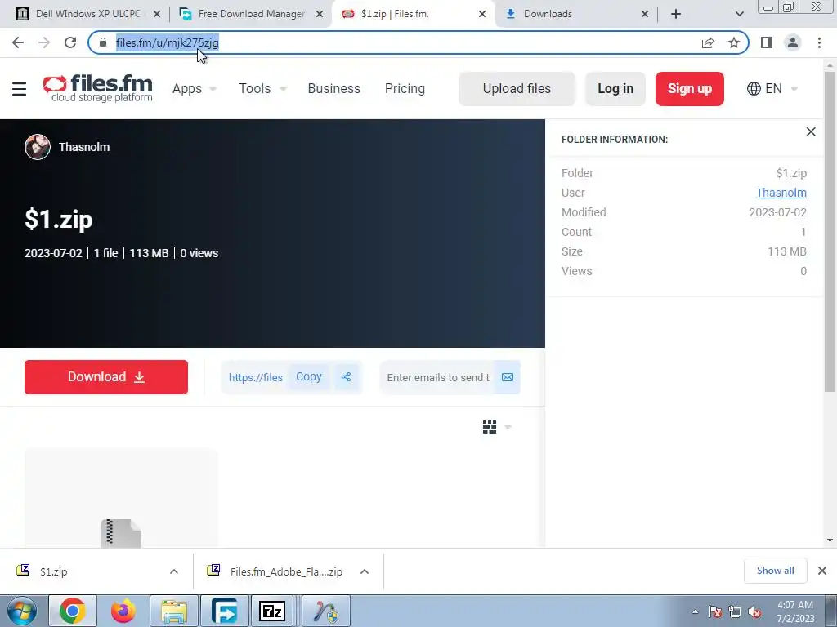Open Thasnolm's profile avatar
This screenshot has width=837, height=627.
coord(38,147)
